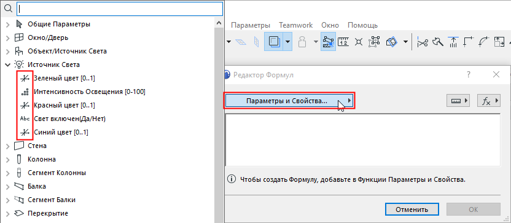Click the beam icon of Балка
The image size is (511, 223).
coord(20,187)
